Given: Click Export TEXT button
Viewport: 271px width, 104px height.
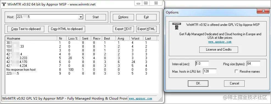Looking at the screenshot, I should [123, 29].
